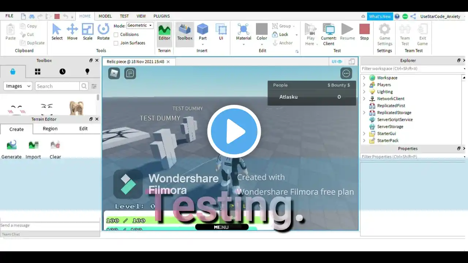The image size is (468, 263).
Task: Switch to Terrain Editor Edit tab
Action: (83, 129)
